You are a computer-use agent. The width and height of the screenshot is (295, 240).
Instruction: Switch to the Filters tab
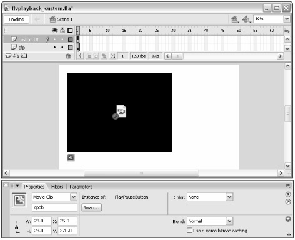(x=57, y=187)
